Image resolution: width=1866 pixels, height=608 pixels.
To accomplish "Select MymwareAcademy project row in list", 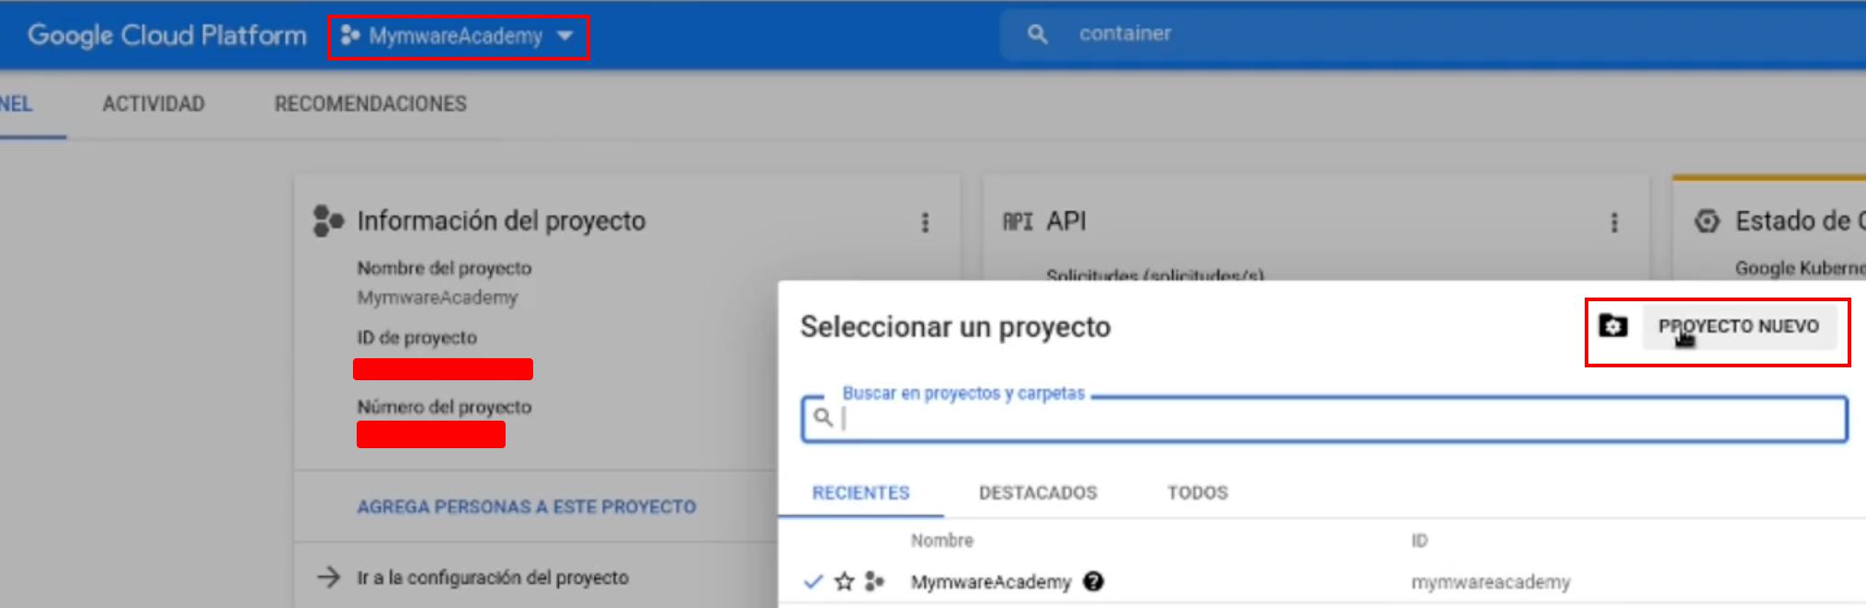I will tap(990, 582).
